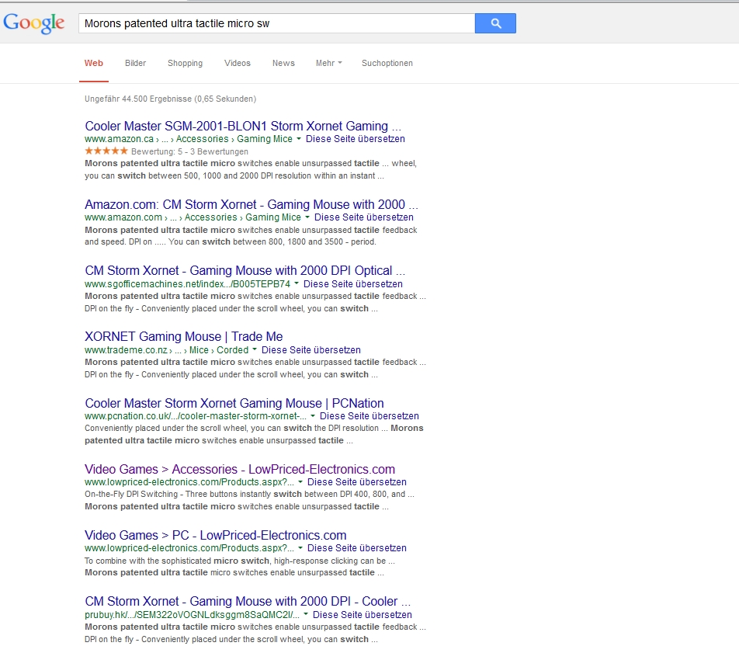Switch to the Shopping tab
Screen dimensions: 739x653
click(186, 63)
